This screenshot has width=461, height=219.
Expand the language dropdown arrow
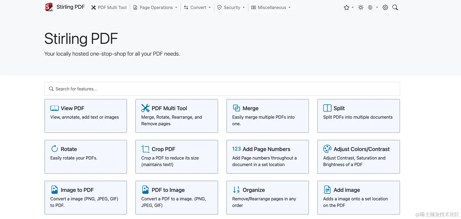click(377, 8)
